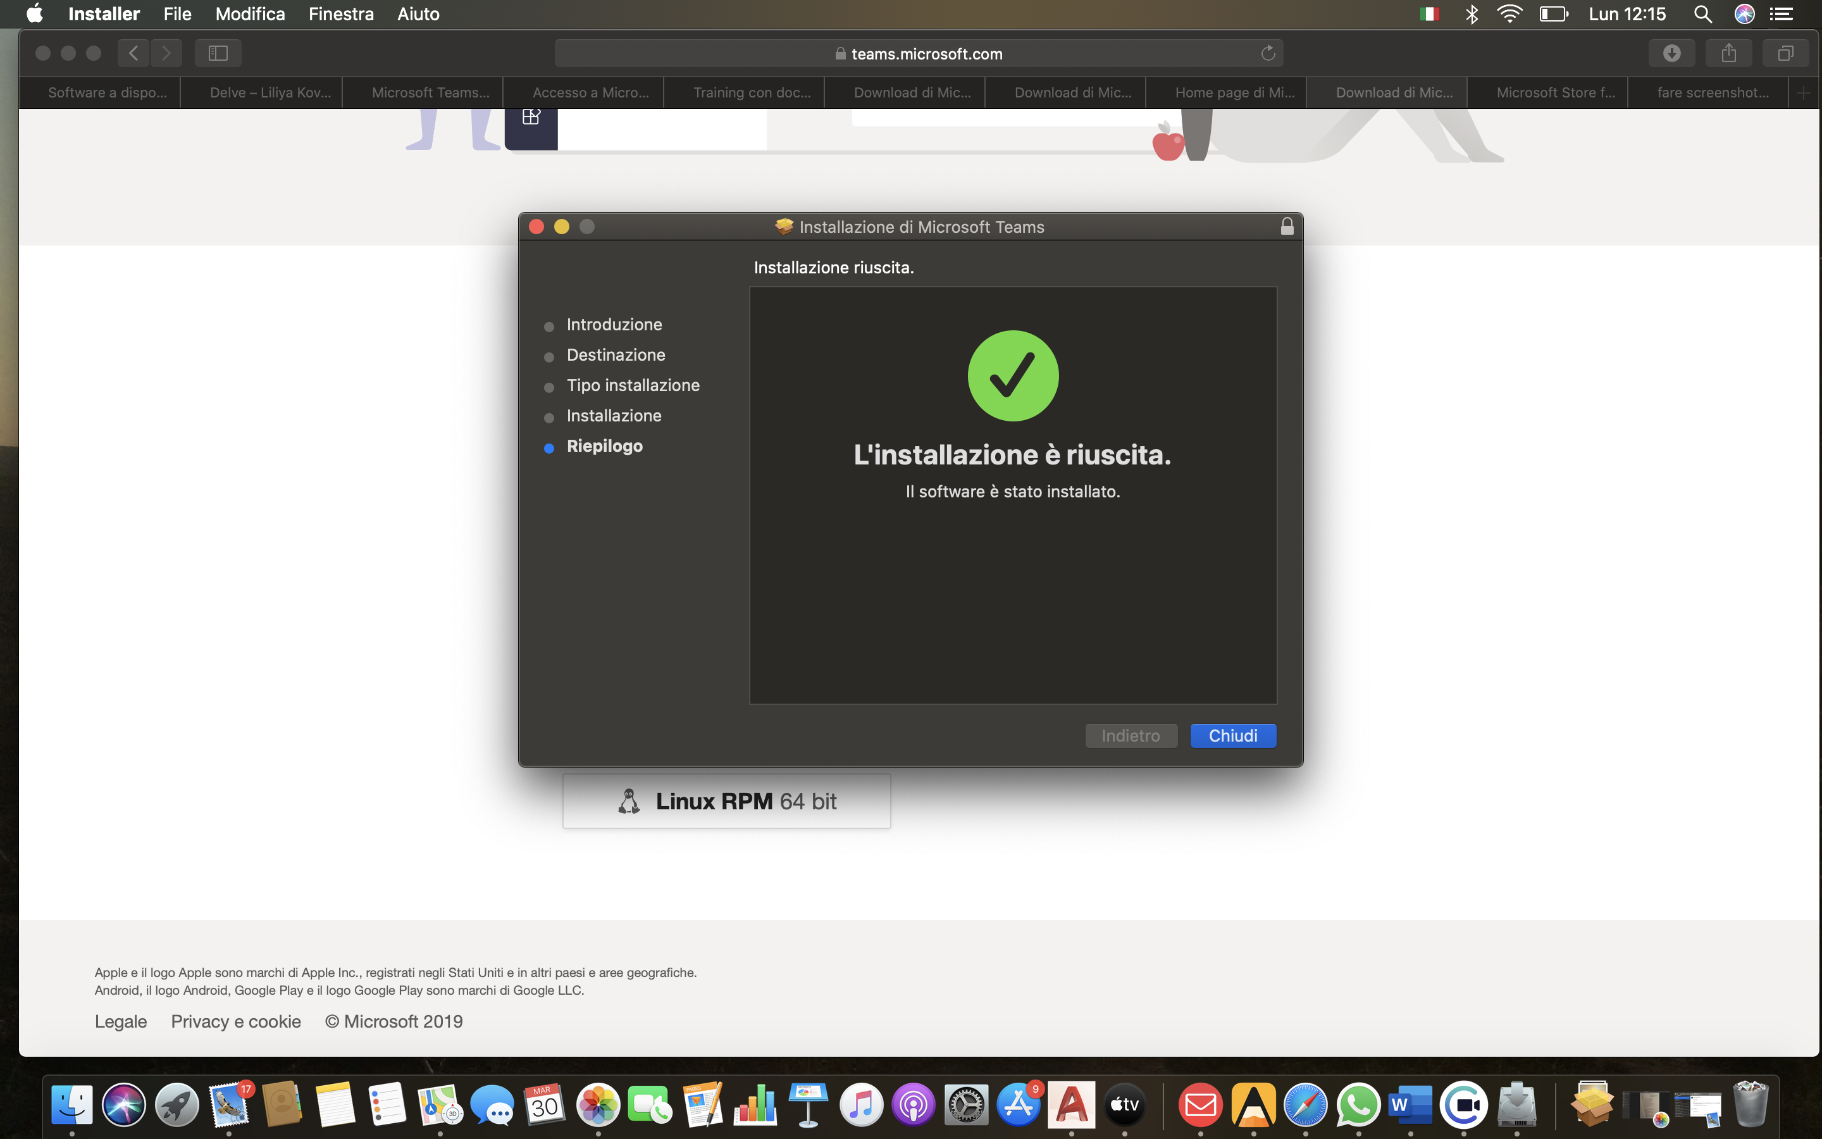Open the Aiuto menu
Screen dimensions: 1822x1139
point(418,13)
